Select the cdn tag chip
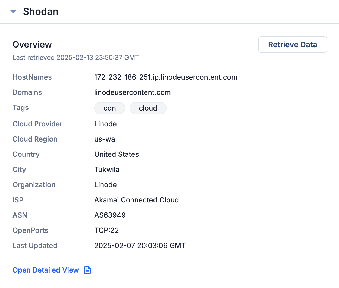The image size is (339, 288). click(x=109, y=108)
